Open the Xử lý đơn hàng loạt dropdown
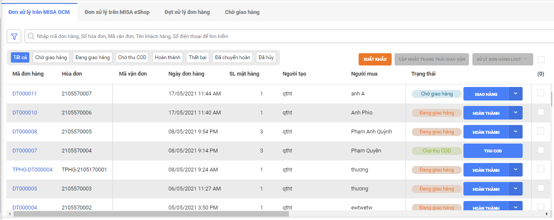 pos(502,59)
